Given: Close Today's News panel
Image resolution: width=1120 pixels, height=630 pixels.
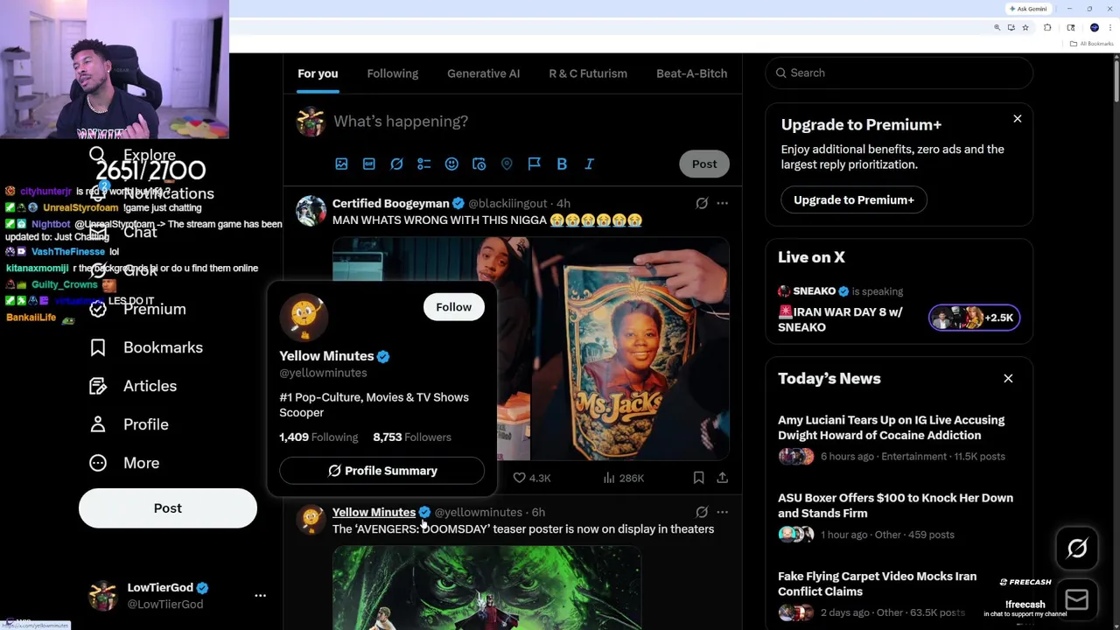Looking at the screenshot, I should [1008, 378].
